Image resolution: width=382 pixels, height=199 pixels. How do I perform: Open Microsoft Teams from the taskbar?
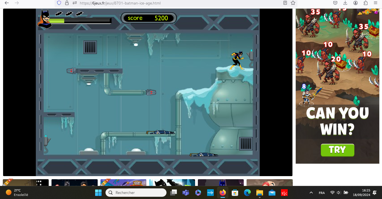click(x=186, y=193)
